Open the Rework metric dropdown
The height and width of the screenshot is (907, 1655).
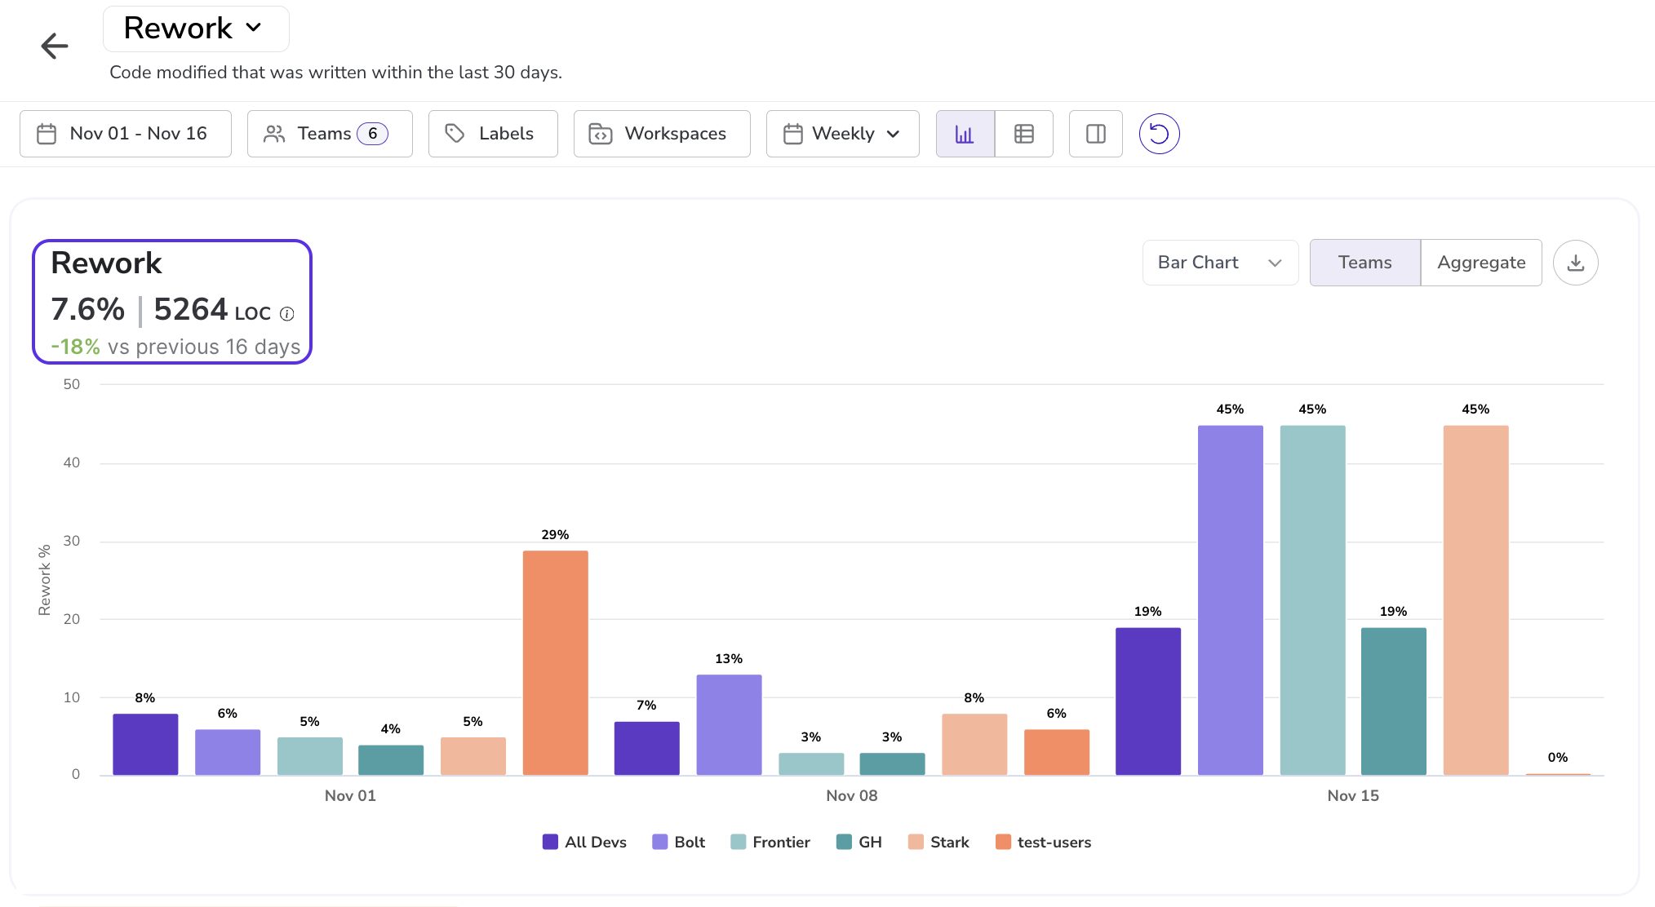(196, 29)
